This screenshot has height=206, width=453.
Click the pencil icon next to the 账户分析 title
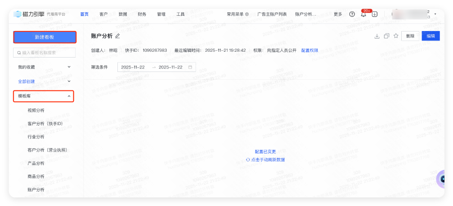pyautogui.click(x=117, y=36)
